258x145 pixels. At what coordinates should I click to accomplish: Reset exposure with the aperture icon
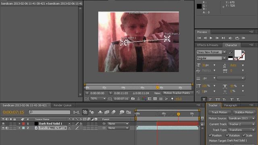172,99
